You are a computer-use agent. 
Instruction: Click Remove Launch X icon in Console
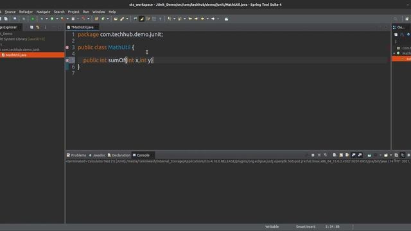(319, 155)
